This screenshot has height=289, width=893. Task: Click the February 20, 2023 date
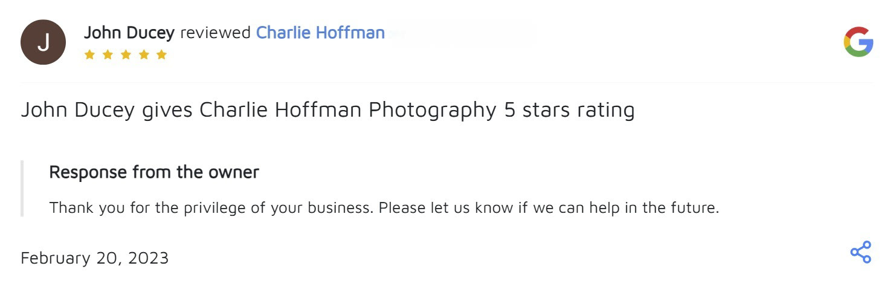coord(95,258)
